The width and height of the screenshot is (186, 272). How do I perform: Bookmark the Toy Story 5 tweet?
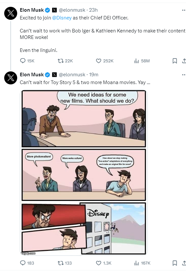point(175,263)
